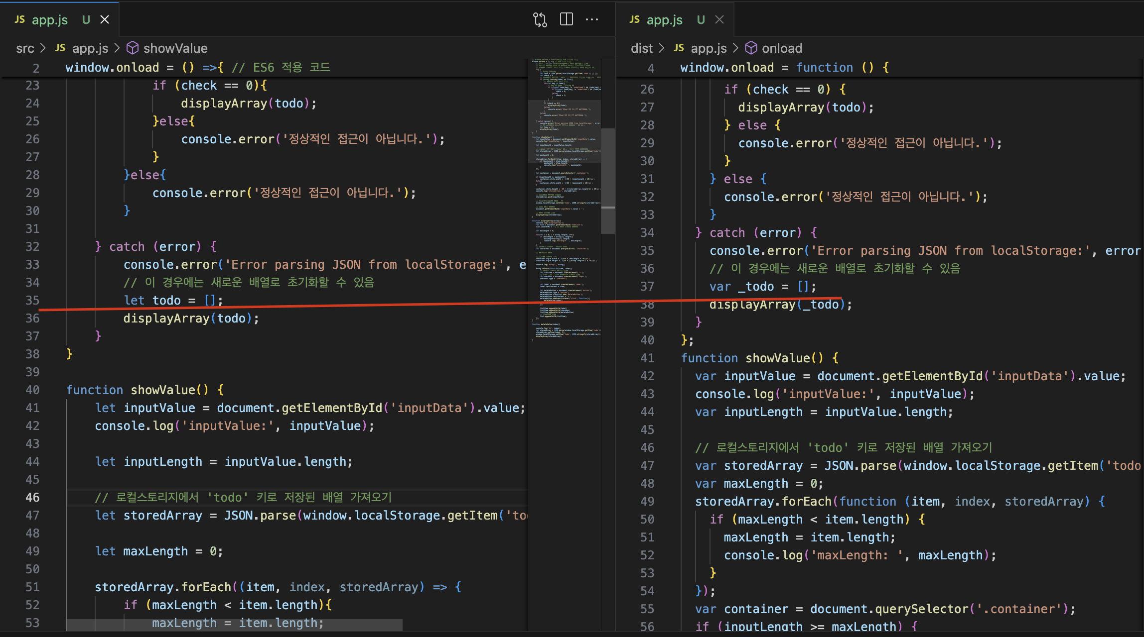Click the showValue breadcrumb label

(175, 48)
